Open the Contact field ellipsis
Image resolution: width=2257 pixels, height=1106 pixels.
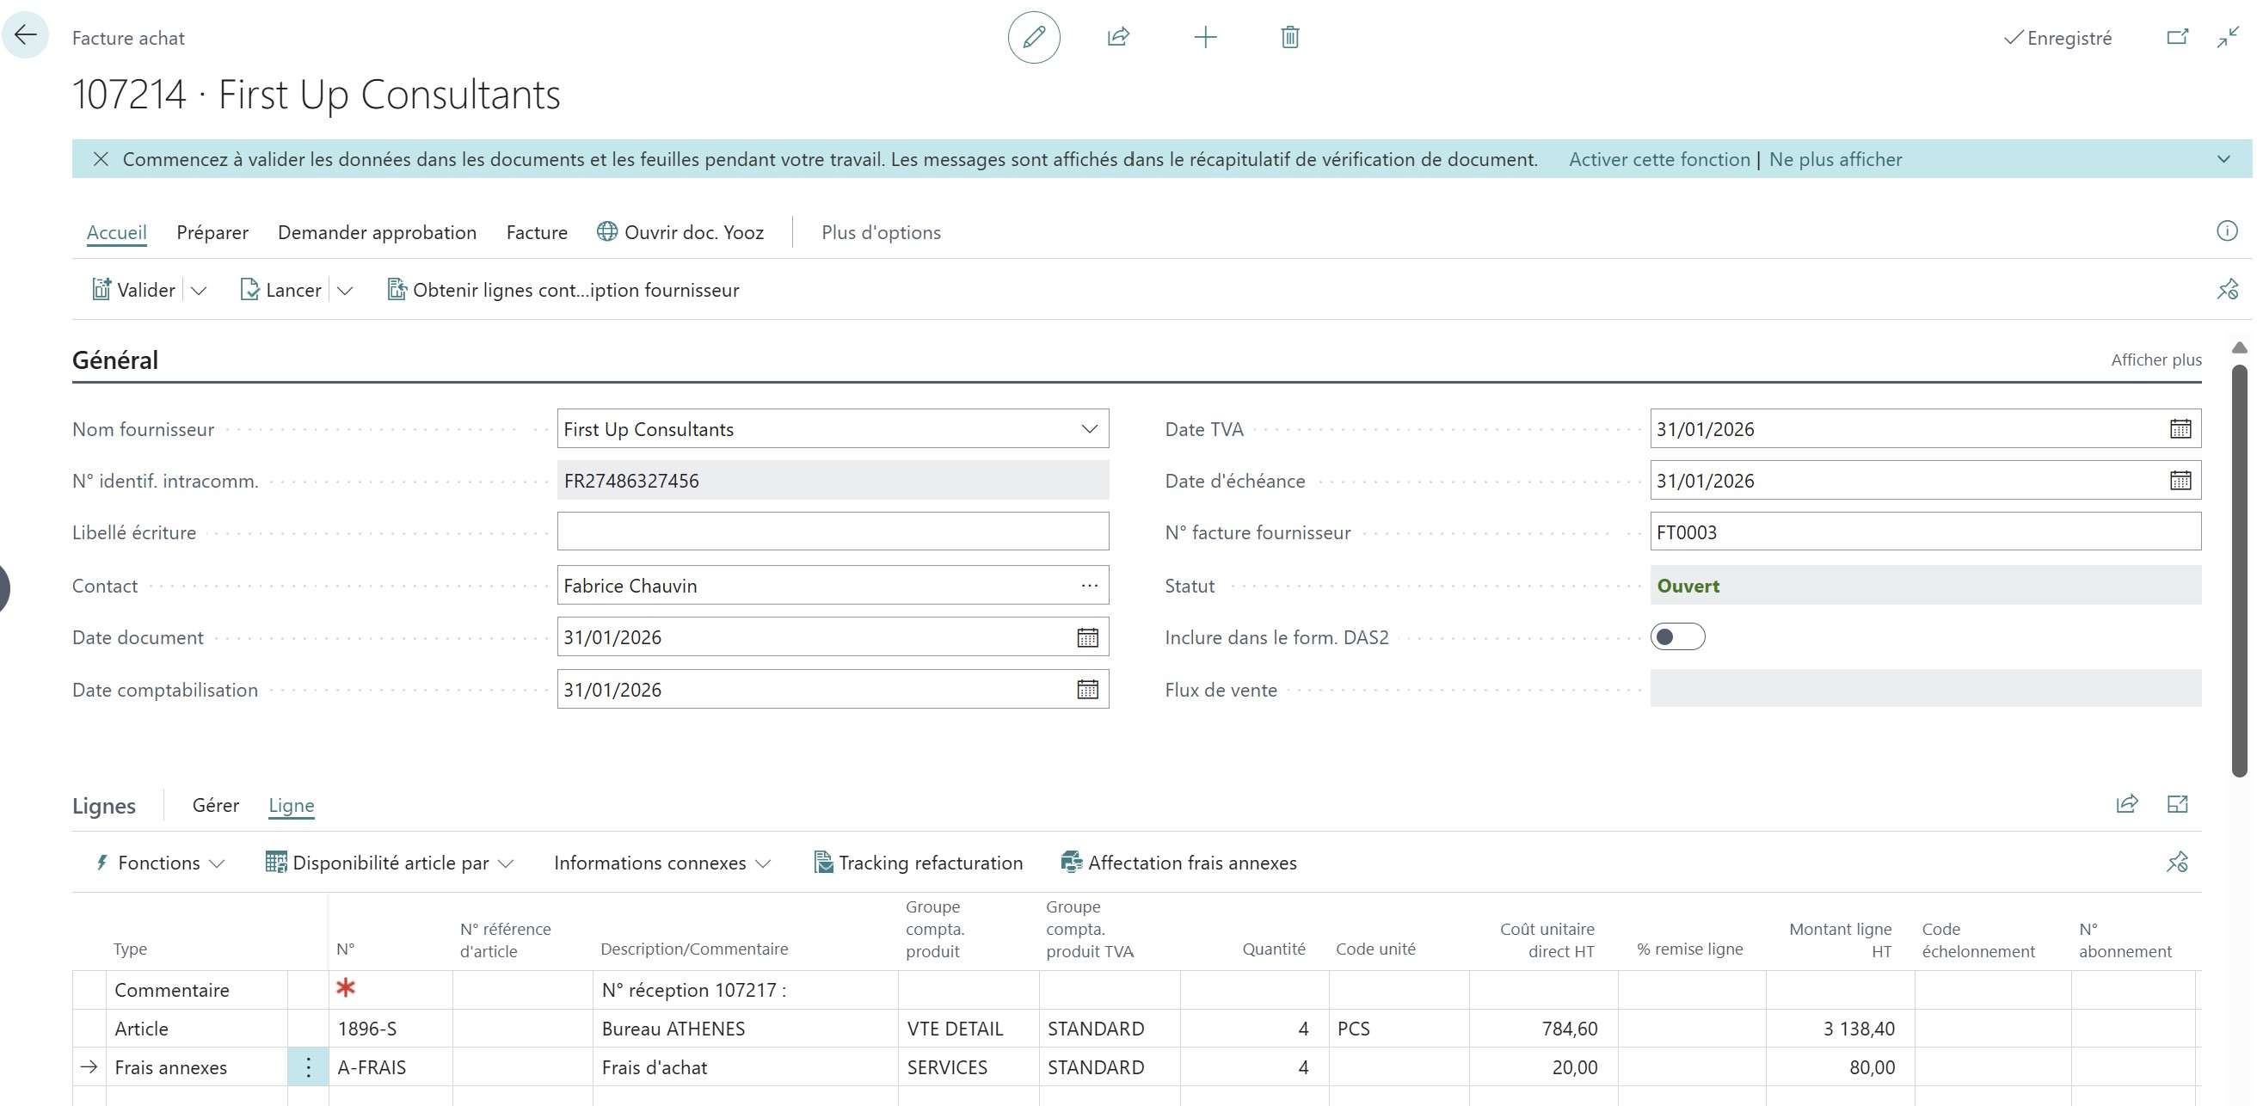[1089, 586]
